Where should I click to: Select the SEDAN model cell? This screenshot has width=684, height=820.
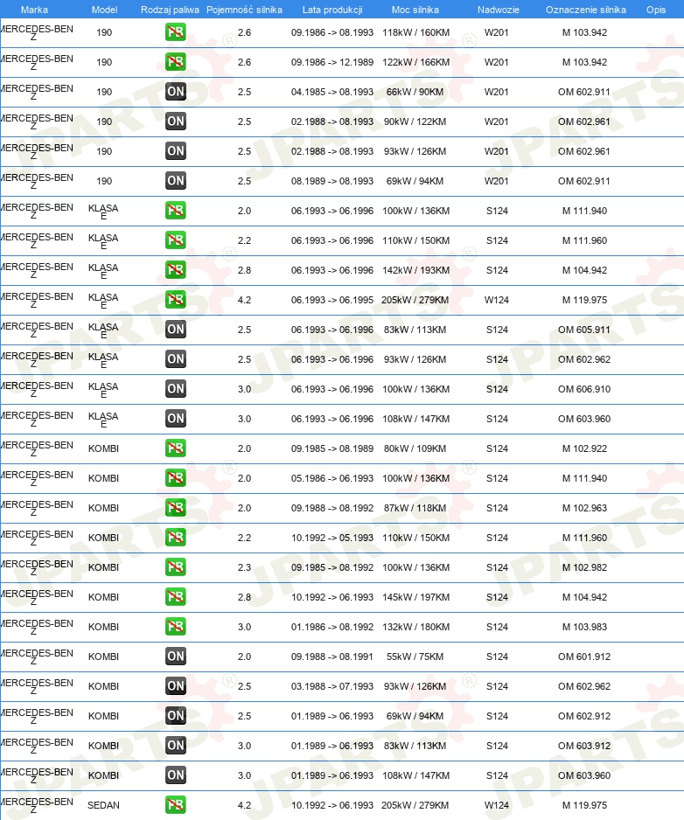pyautogui.click(x=103, y=805)
